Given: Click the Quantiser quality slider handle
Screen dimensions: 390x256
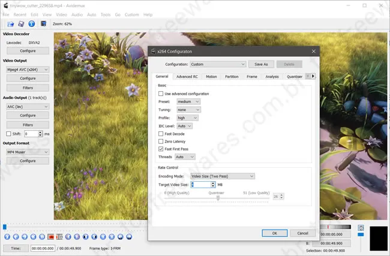Looking at the screenshot, I should point(218,198).
